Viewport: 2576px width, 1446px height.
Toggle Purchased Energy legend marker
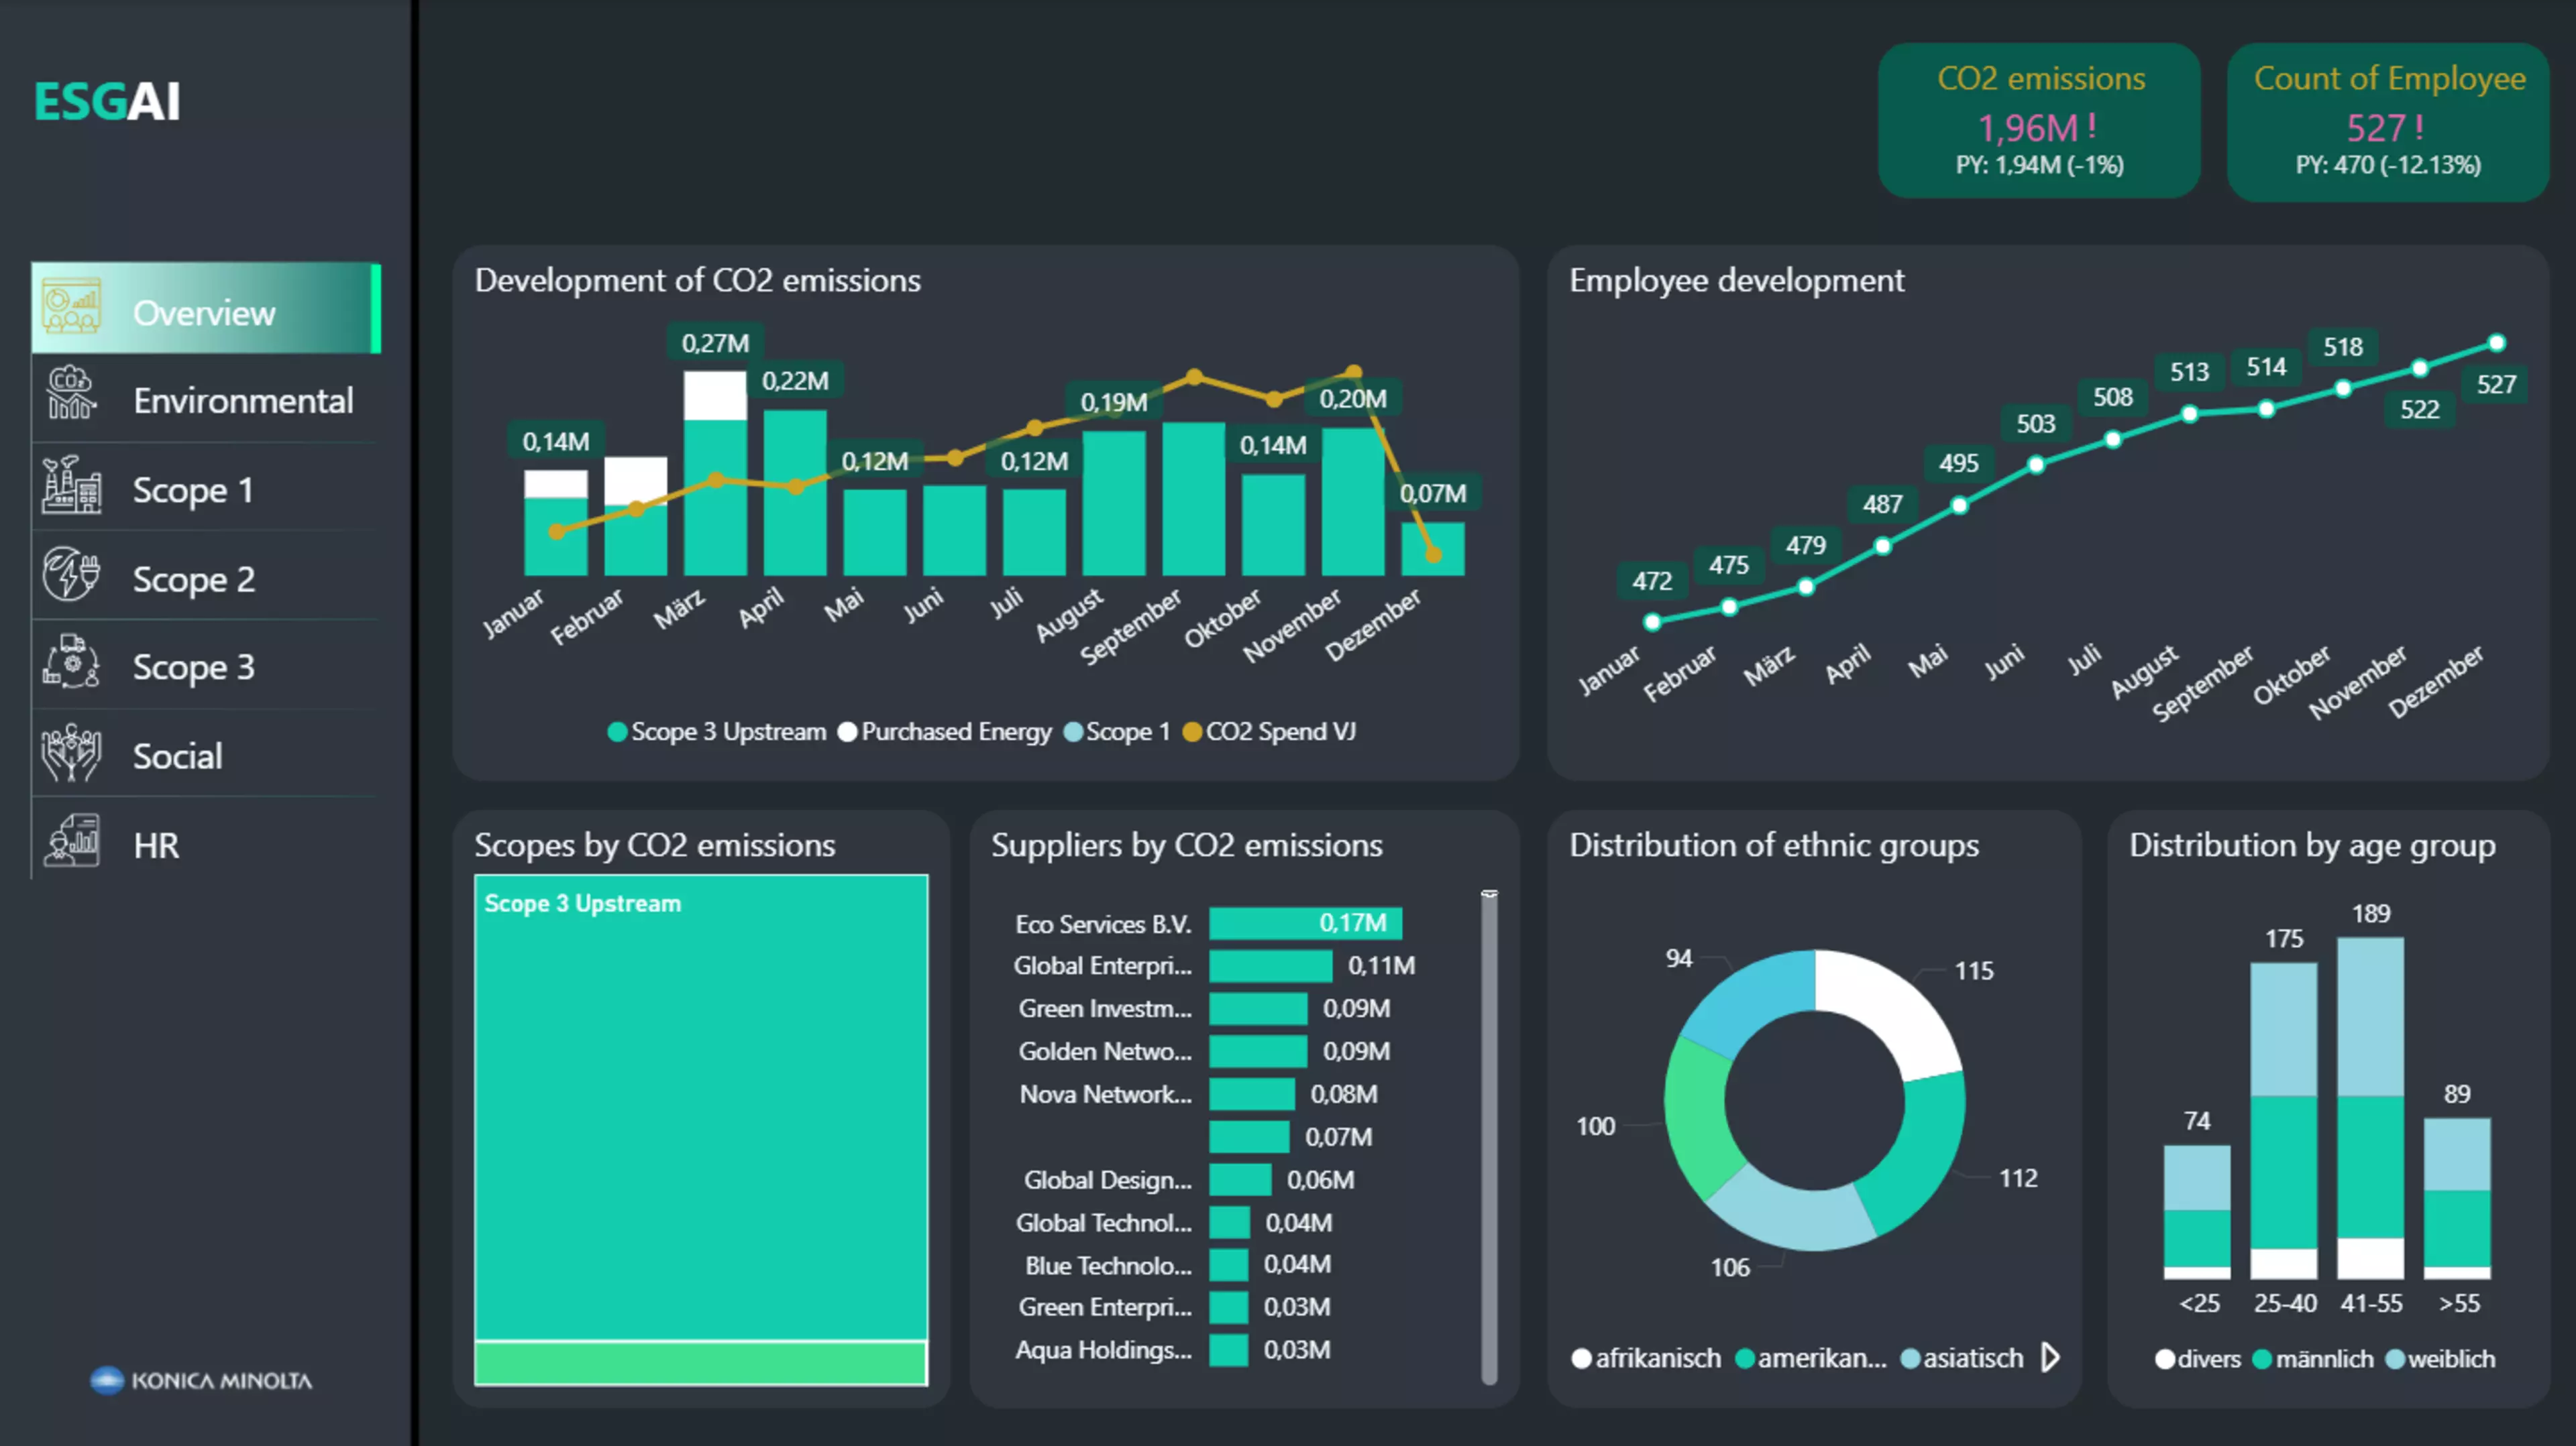click(x=847, y=733)
